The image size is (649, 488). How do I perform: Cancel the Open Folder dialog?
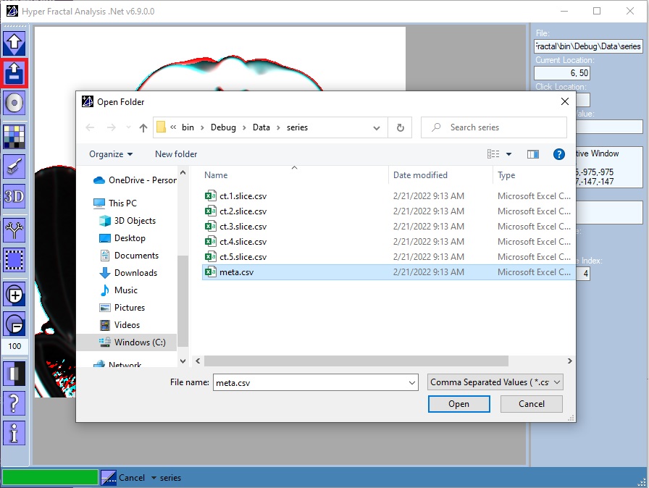click(531, 404)
